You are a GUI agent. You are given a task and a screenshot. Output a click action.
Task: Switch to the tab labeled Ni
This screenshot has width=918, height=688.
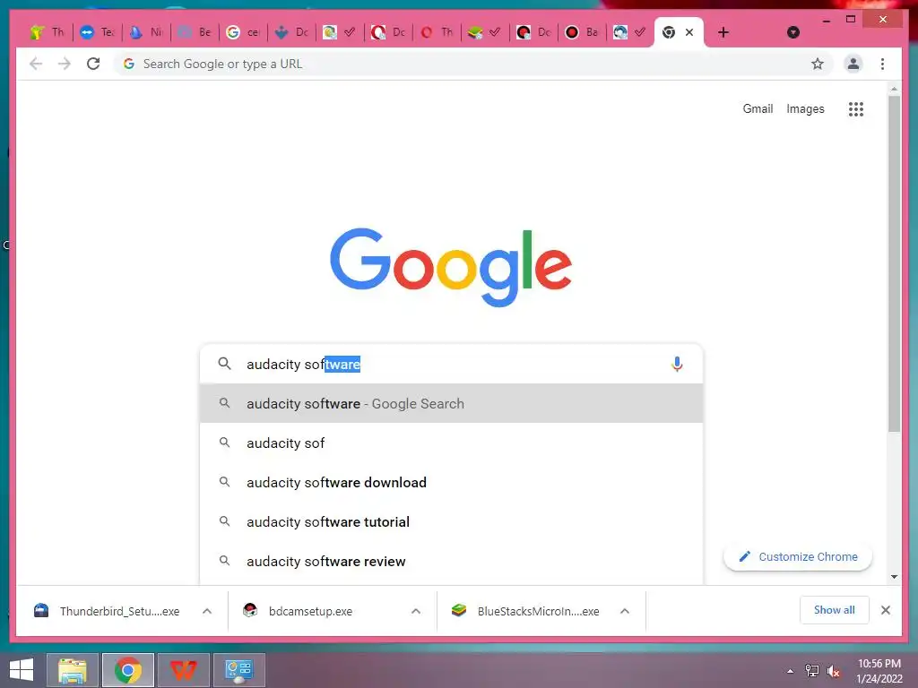point(146,32)
